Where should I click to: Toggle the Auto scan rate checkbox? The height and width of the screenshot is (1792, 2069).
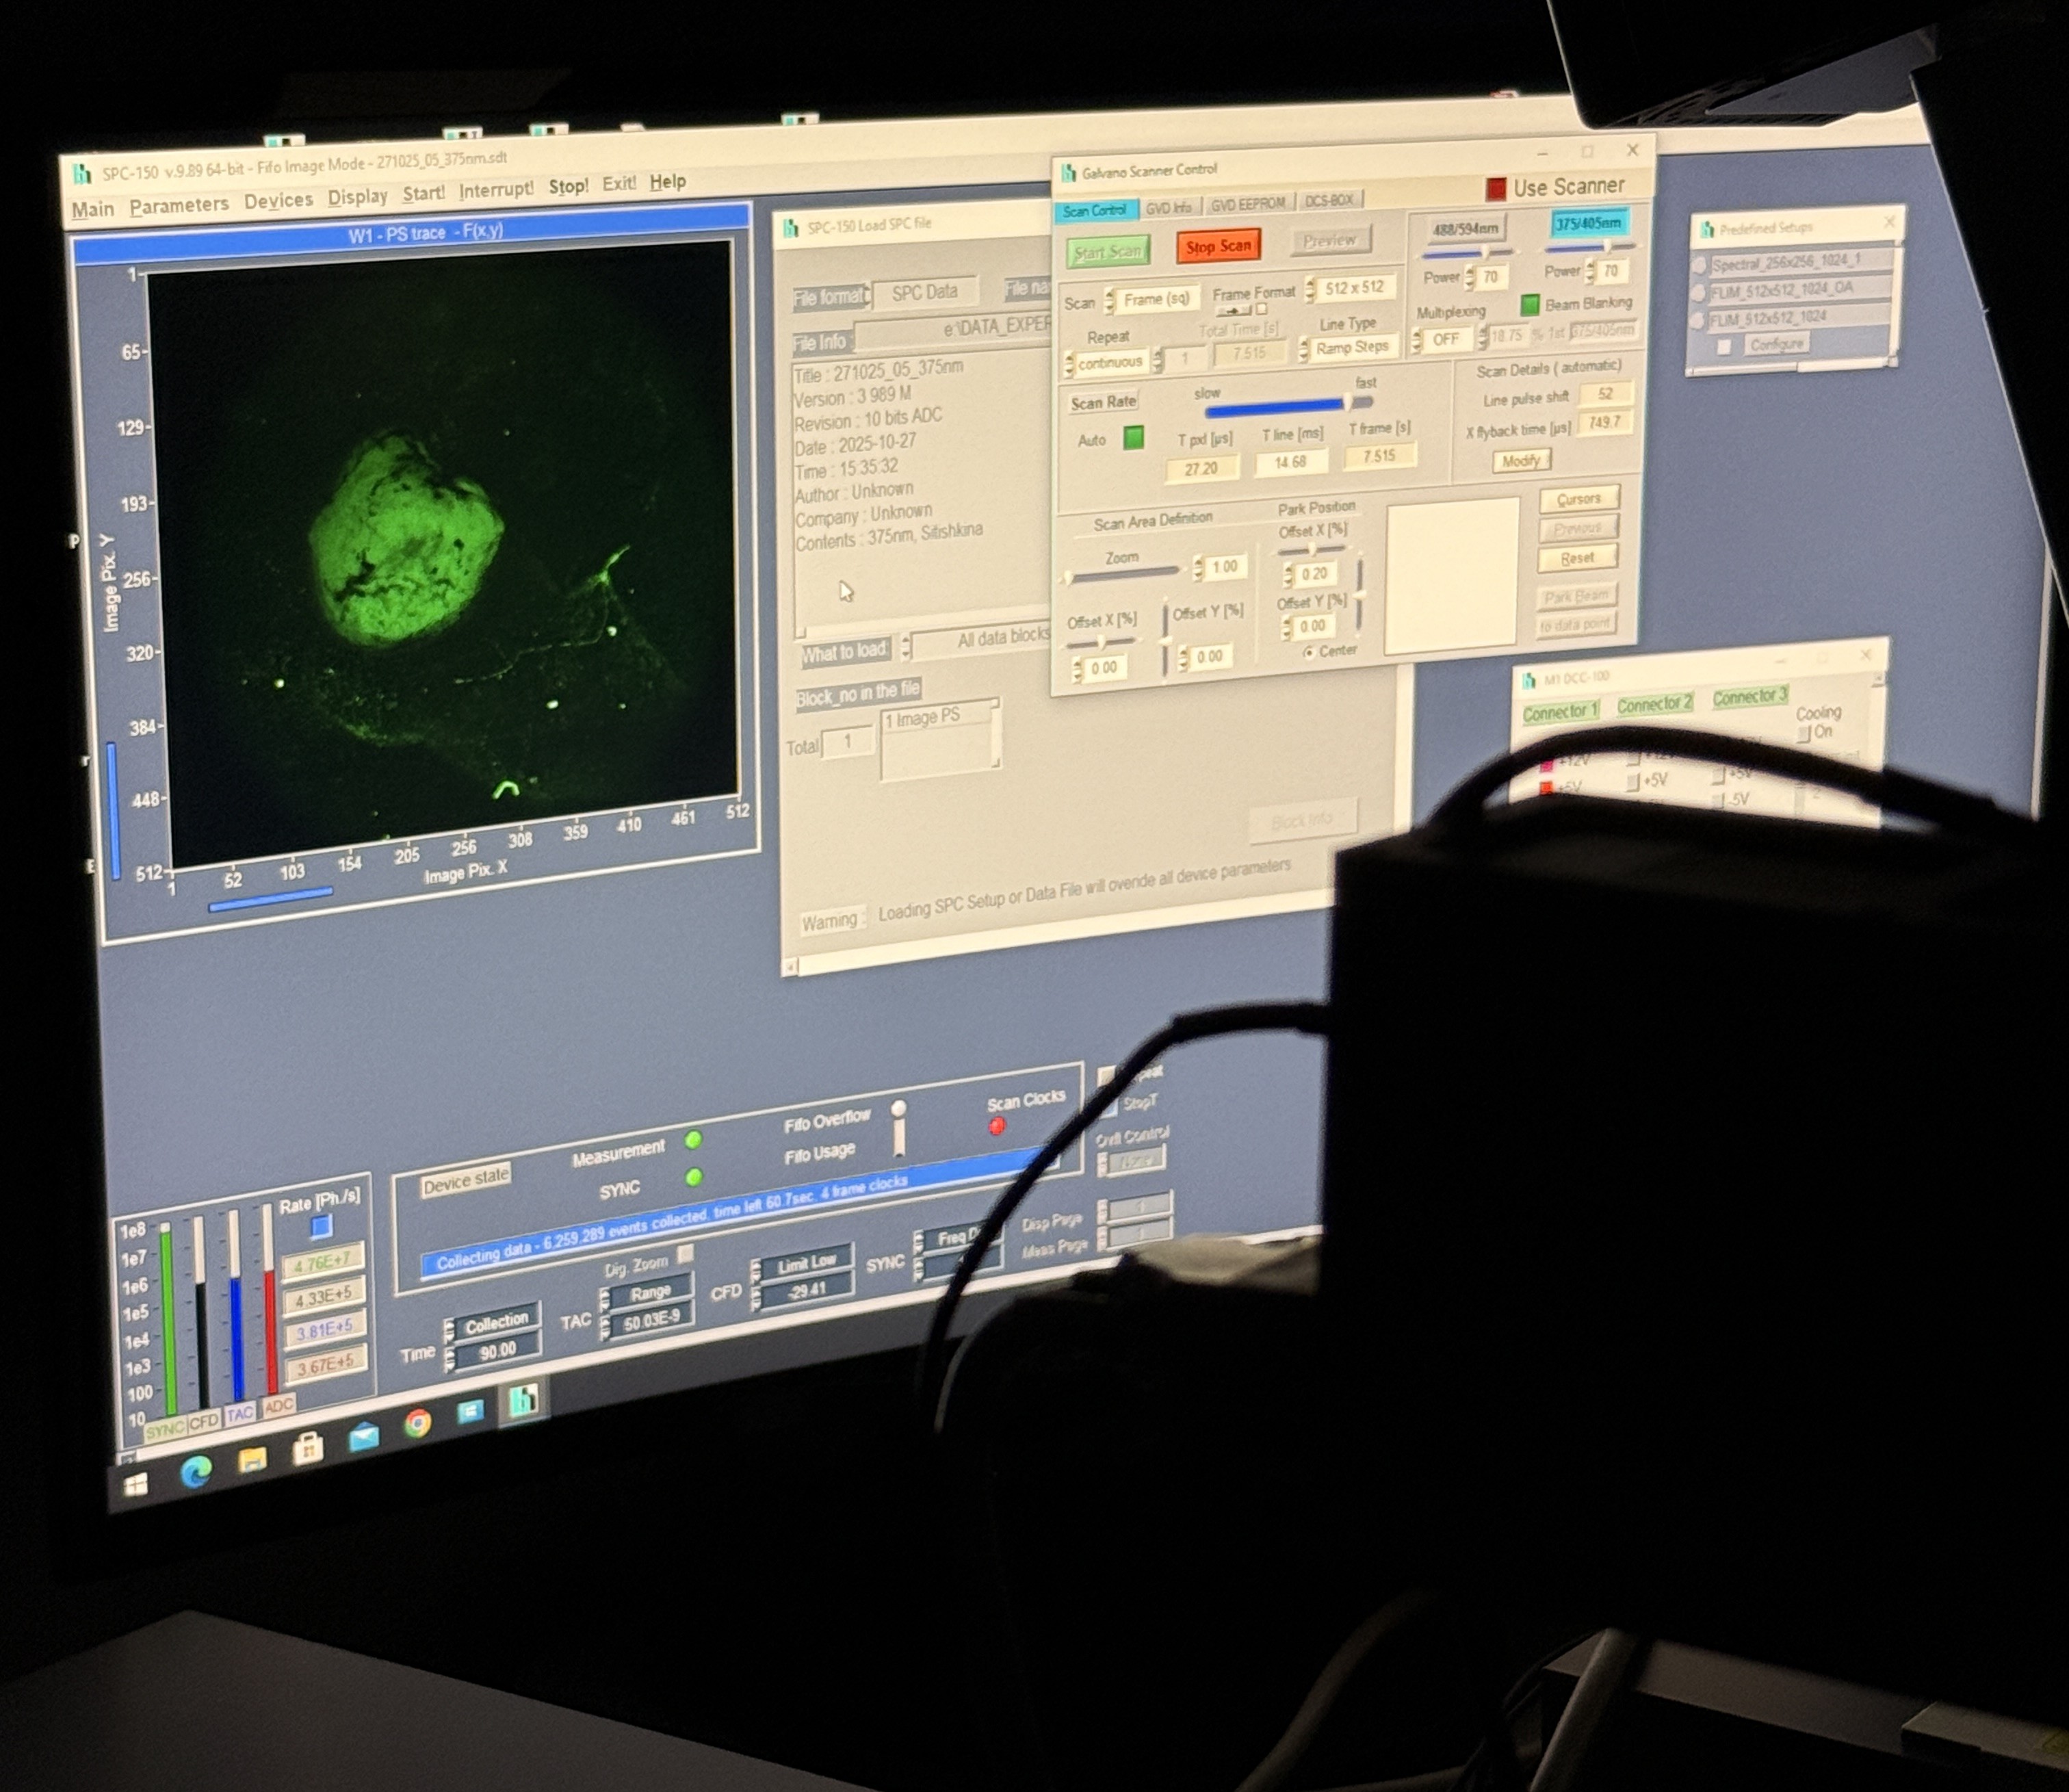(x=1133, y=438)
